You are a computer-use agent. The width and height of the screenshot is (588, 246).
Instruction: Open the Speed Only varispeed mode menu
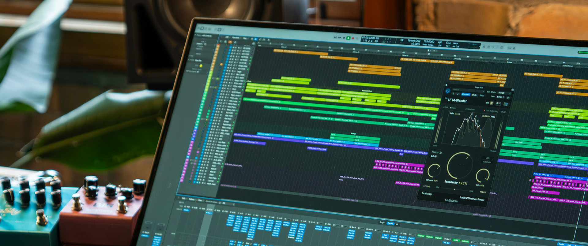(x=414, y=40)
